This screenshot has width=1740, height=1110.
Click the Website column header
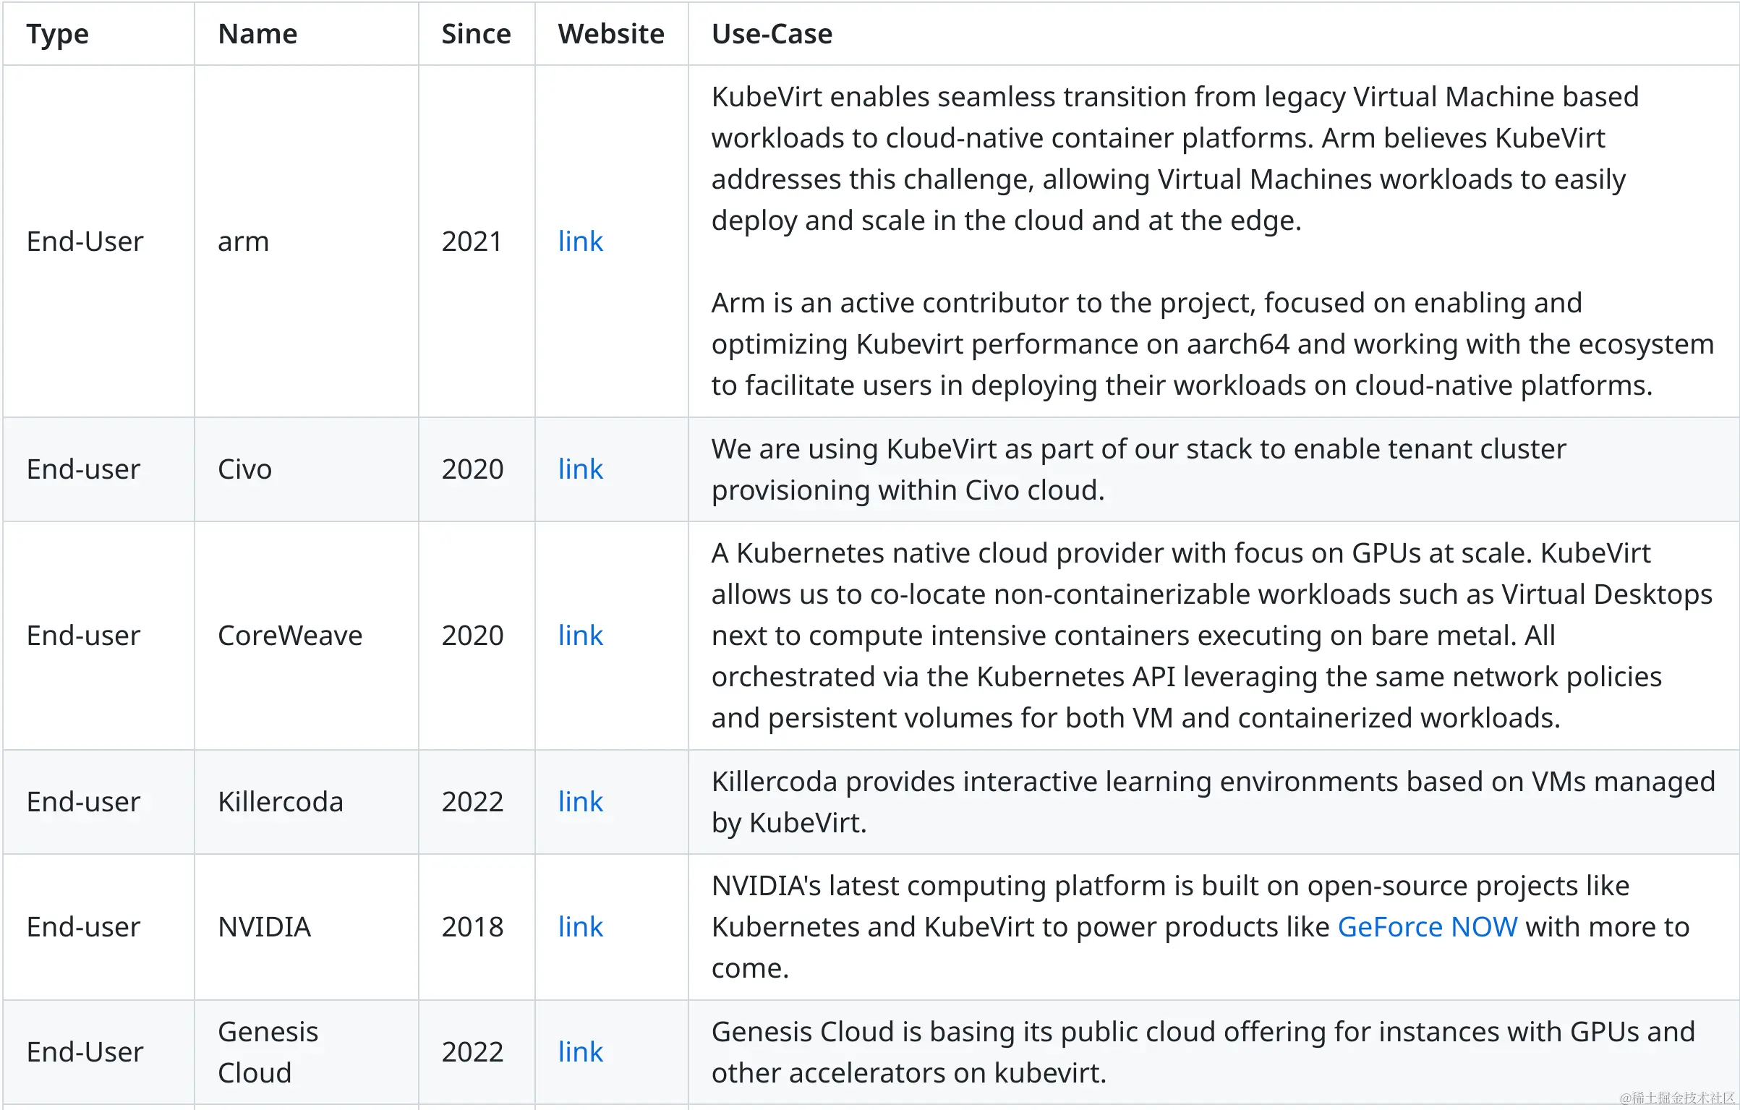click(x=610, y=34)
